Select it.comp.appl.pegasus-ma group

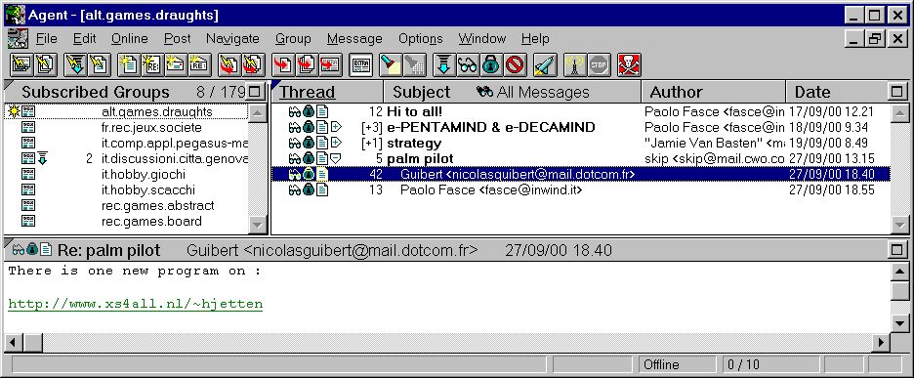click(127, 143)
